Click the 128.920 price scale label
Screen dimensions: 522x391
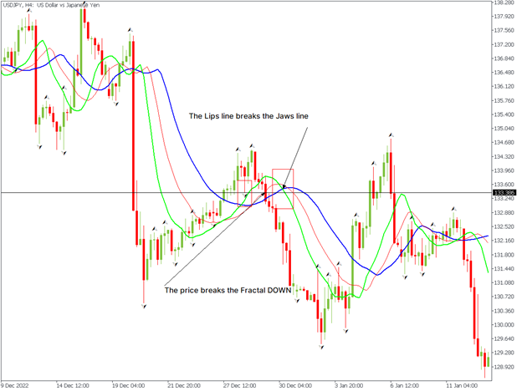point(504,367)
